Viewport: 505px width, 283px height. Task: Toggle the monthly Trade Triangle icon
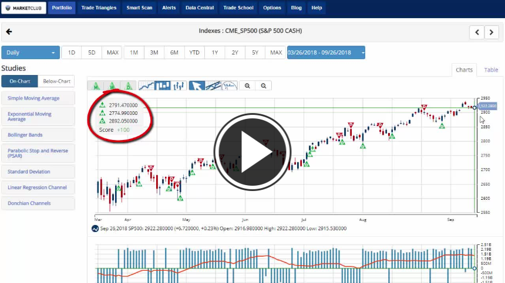(x=96, y=86)
